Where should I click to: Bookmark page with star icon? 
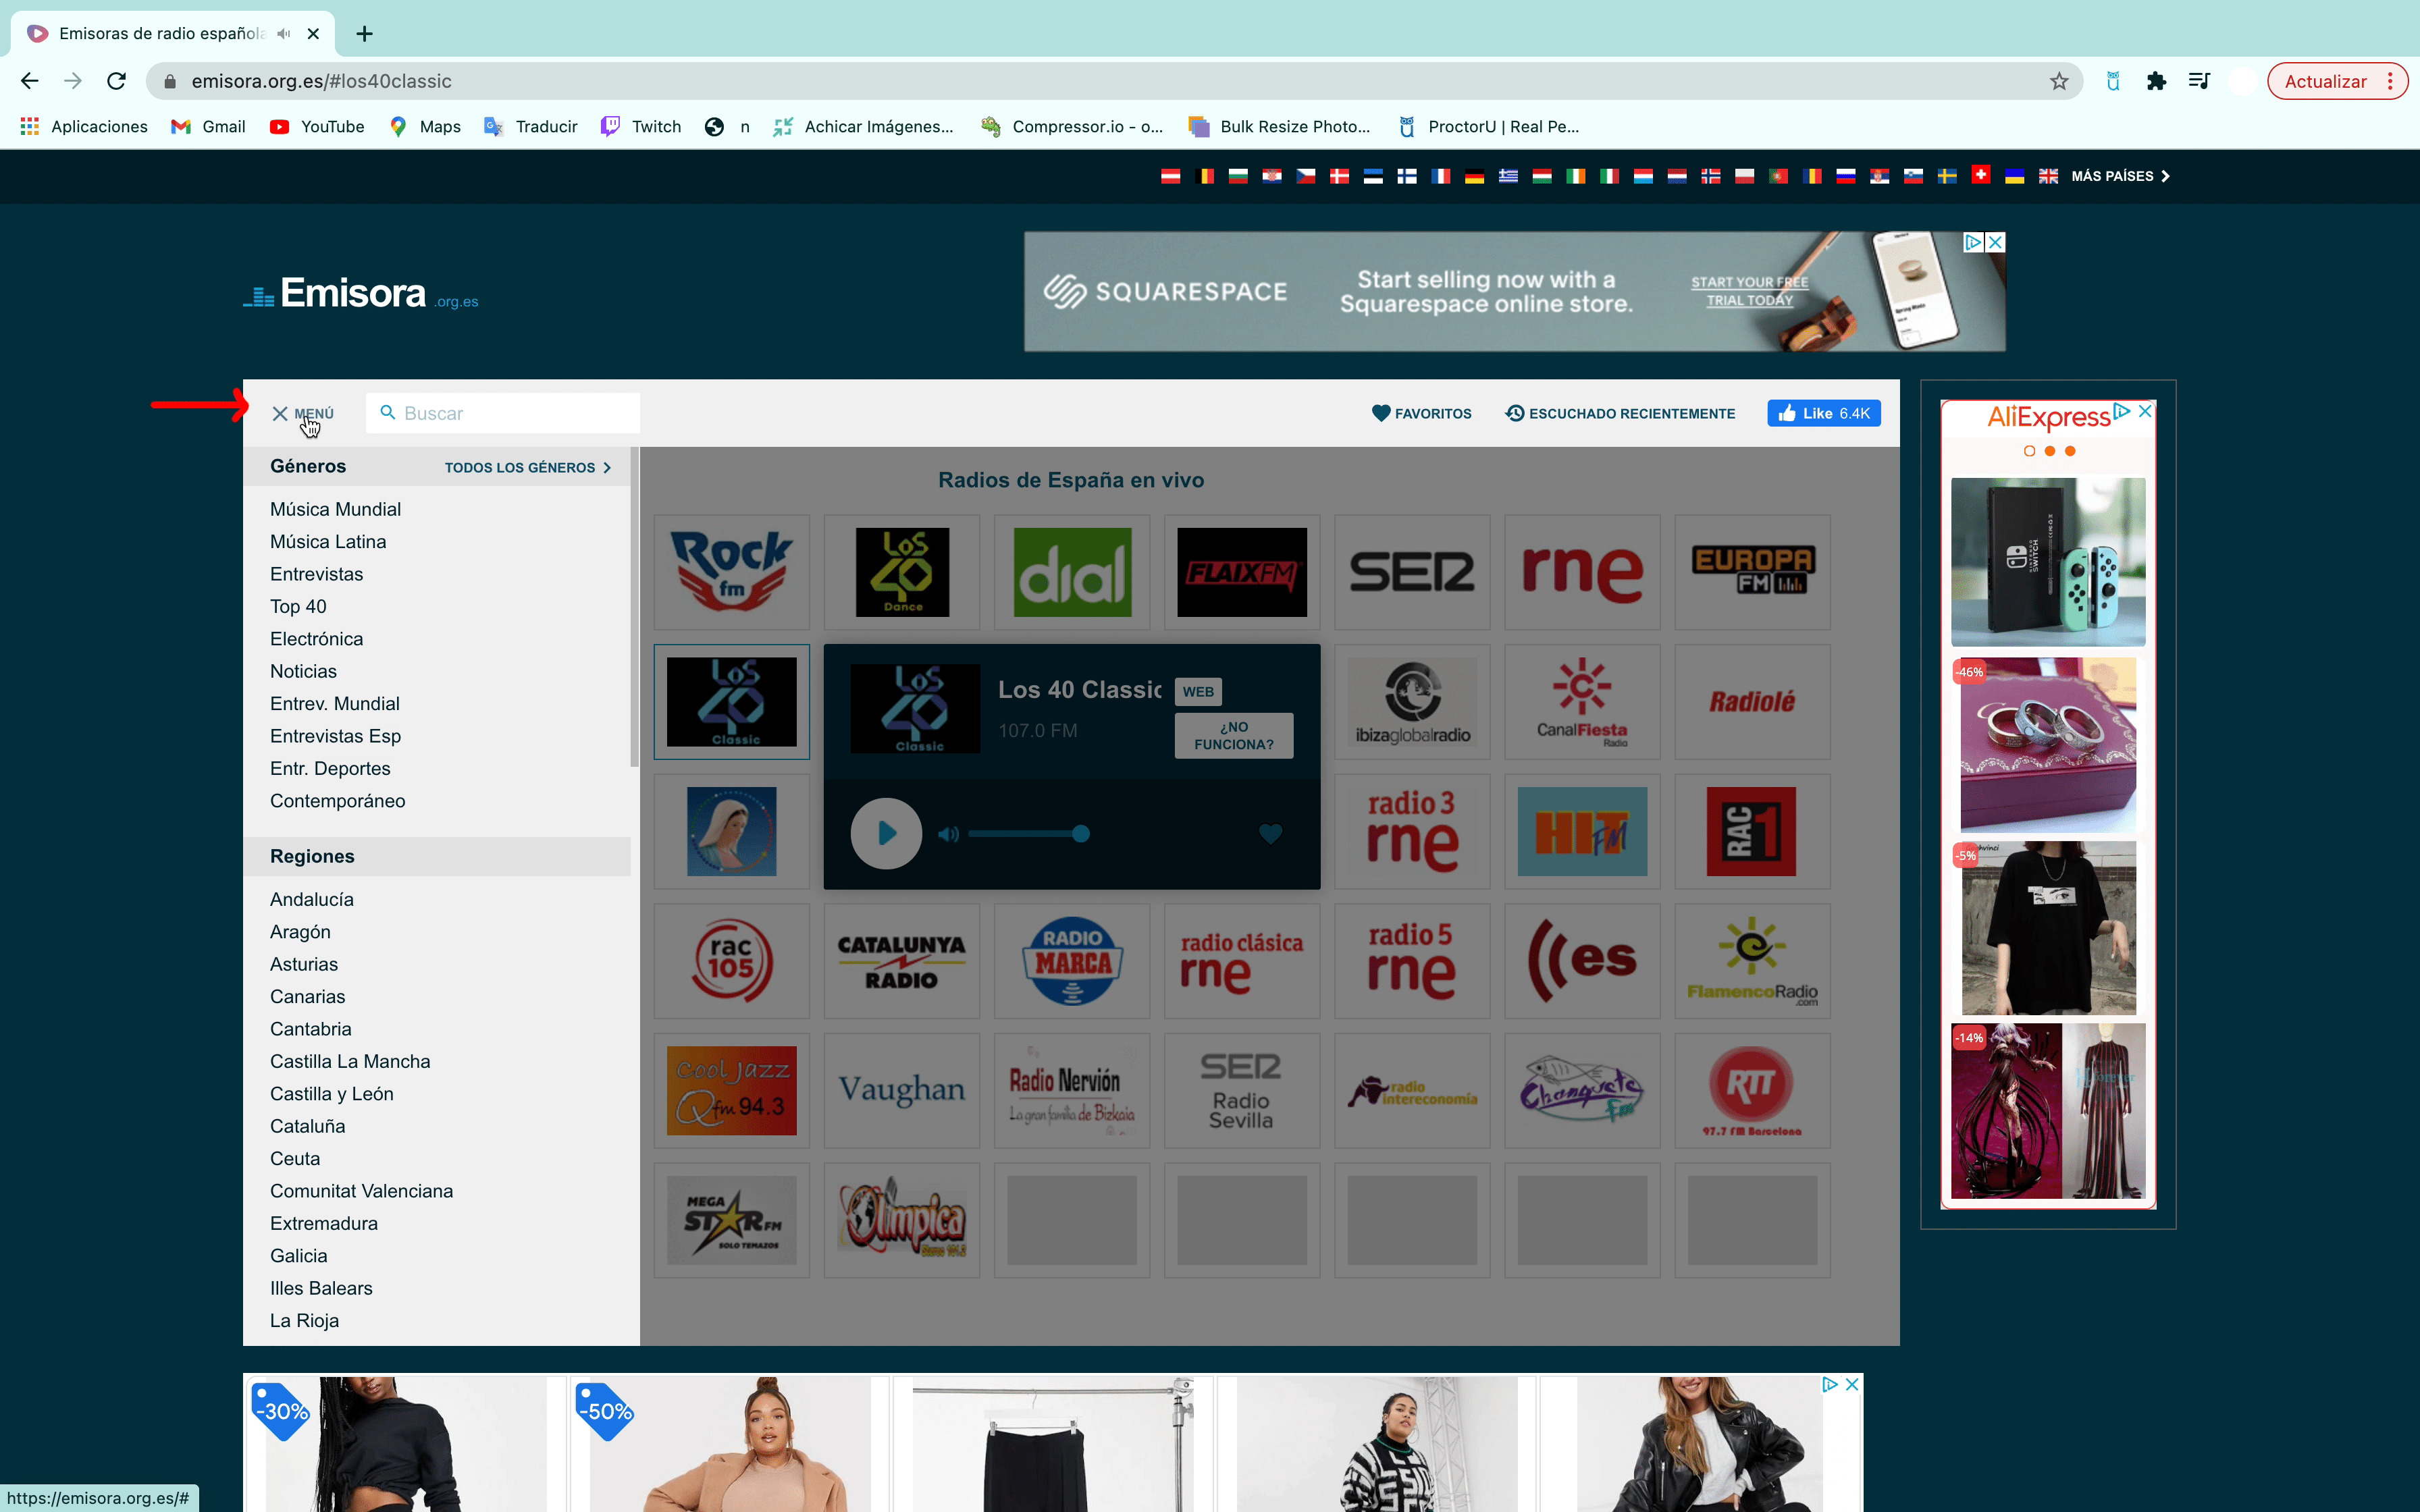[2058, 81]
